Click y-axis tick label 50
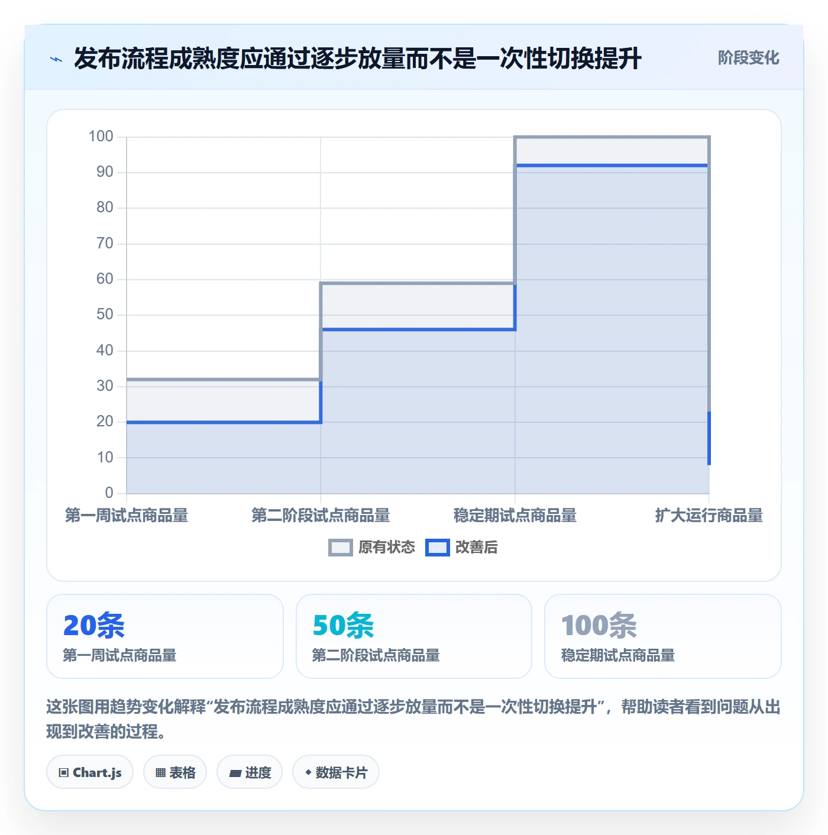828x835 pixels. (x=105, y=315)
